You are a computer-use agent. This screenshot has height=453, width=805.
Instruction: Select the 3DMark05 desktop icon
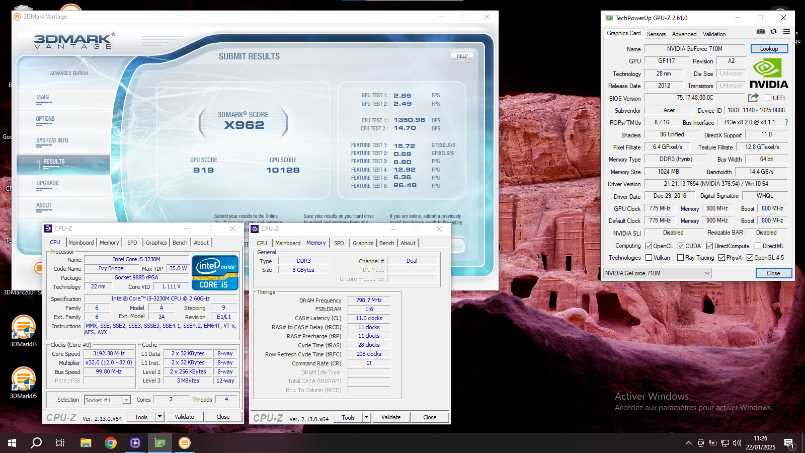pyautogui.click(x=23, y=383)
